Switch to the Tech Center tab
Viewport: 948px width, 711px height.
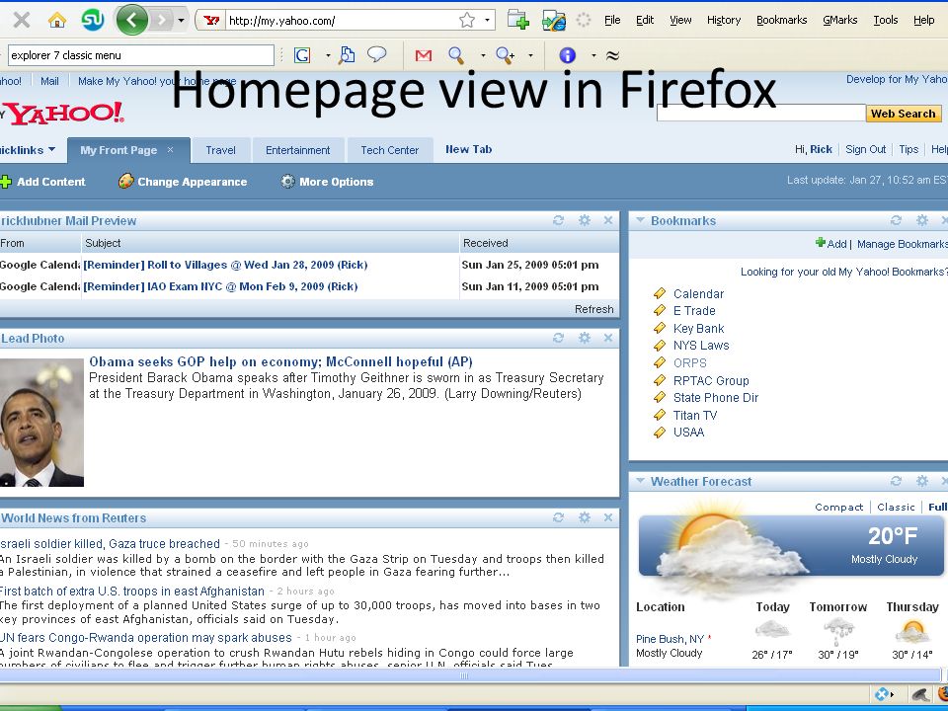point(389,150)
